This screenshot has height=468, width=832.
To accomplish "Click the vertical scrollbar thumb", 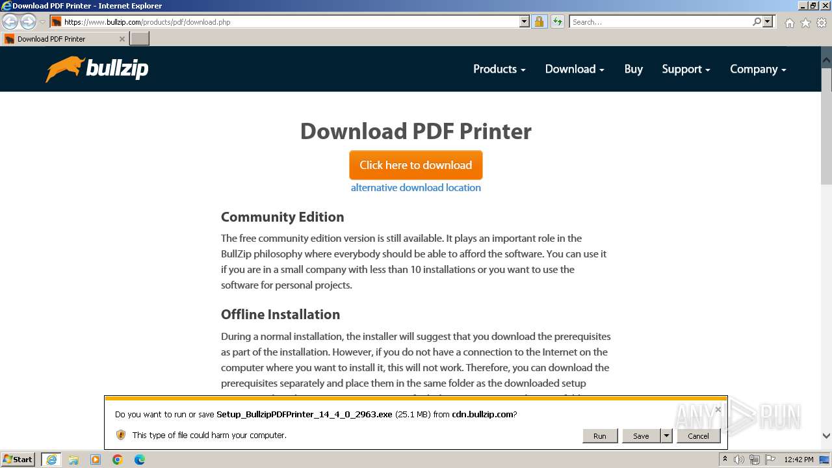I will click(x=826, y=127).
